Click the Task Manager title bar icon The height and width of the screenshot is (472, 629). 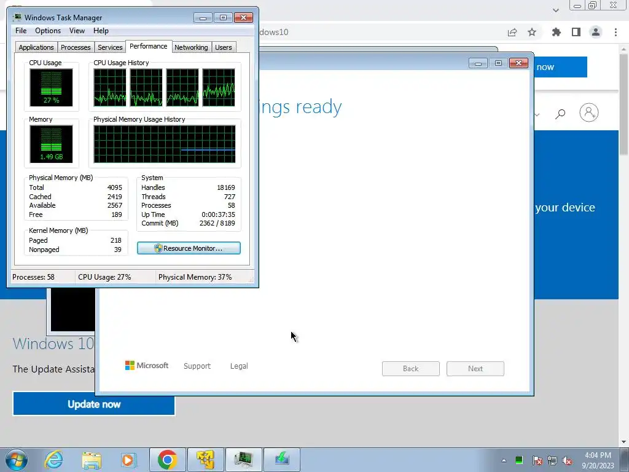click(17, 17)
